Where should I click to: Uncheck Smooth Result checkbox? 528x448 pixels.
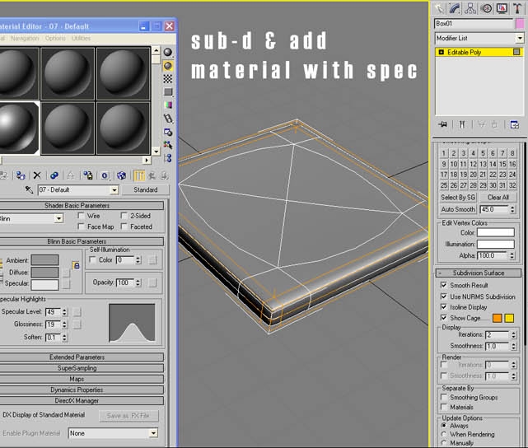click(444, 285)
